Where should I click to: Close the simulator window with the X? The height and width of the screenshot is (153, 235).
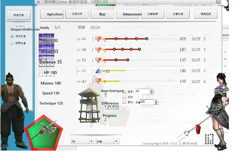[x=218, y=2]
